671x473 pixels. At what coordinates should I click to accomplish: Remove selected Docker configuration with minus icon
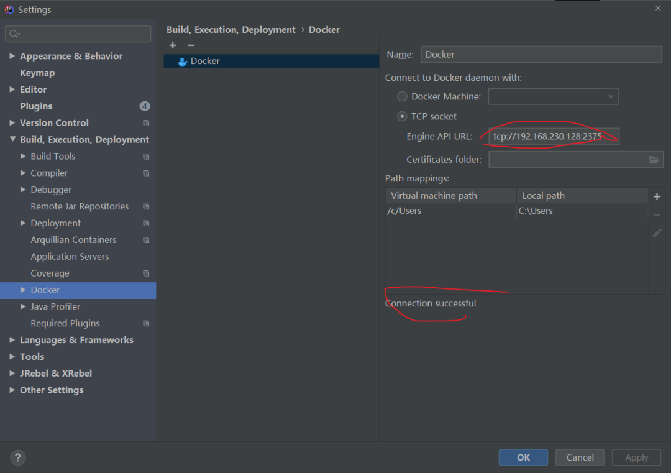pyautogui.click(x=191, y=45)
